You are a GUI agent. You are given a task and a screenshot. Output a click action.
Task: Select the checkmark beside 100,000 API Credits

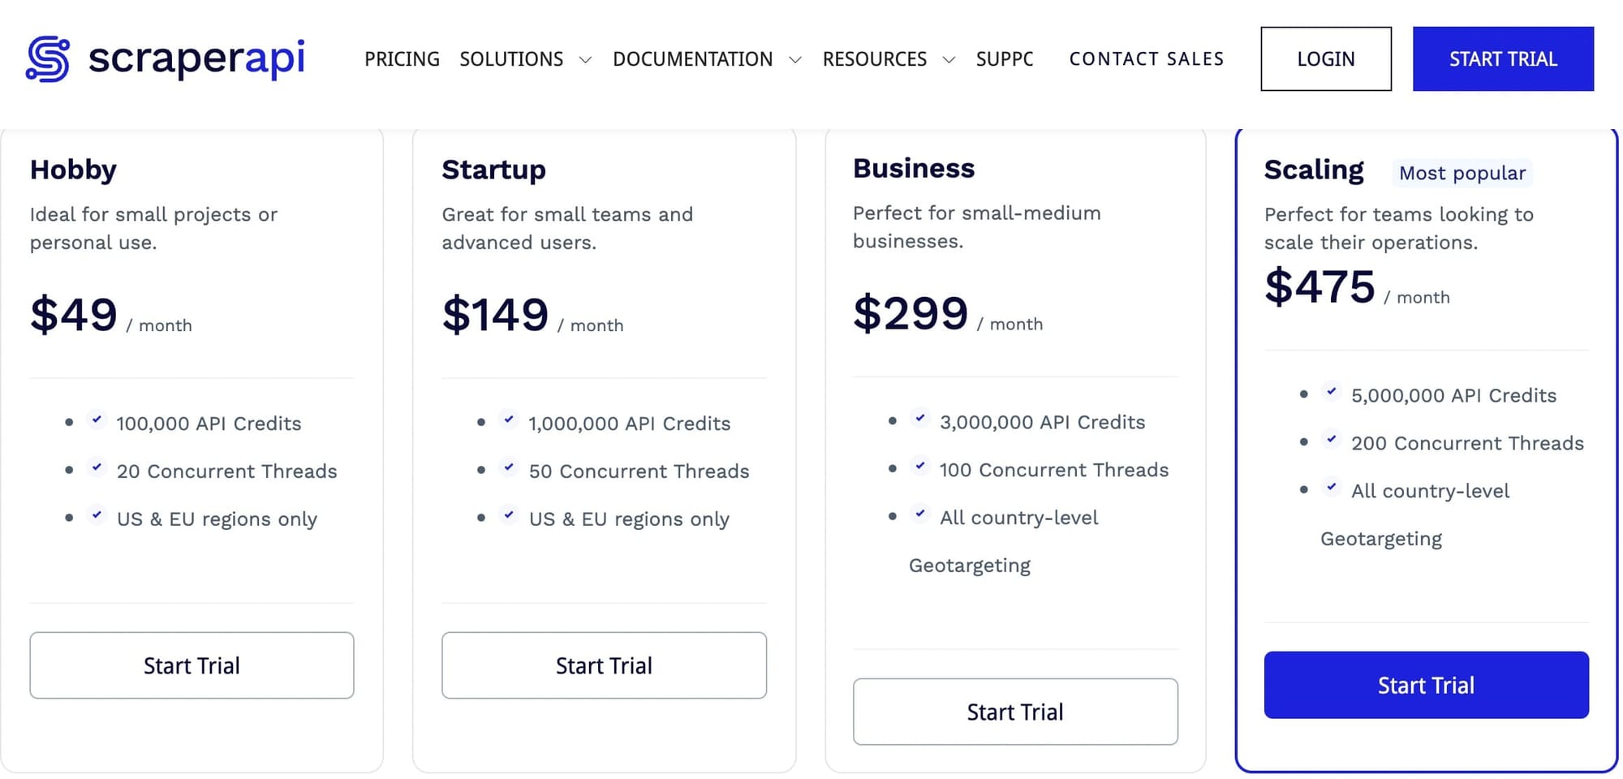pyautogui.click(x=97, y=420)
